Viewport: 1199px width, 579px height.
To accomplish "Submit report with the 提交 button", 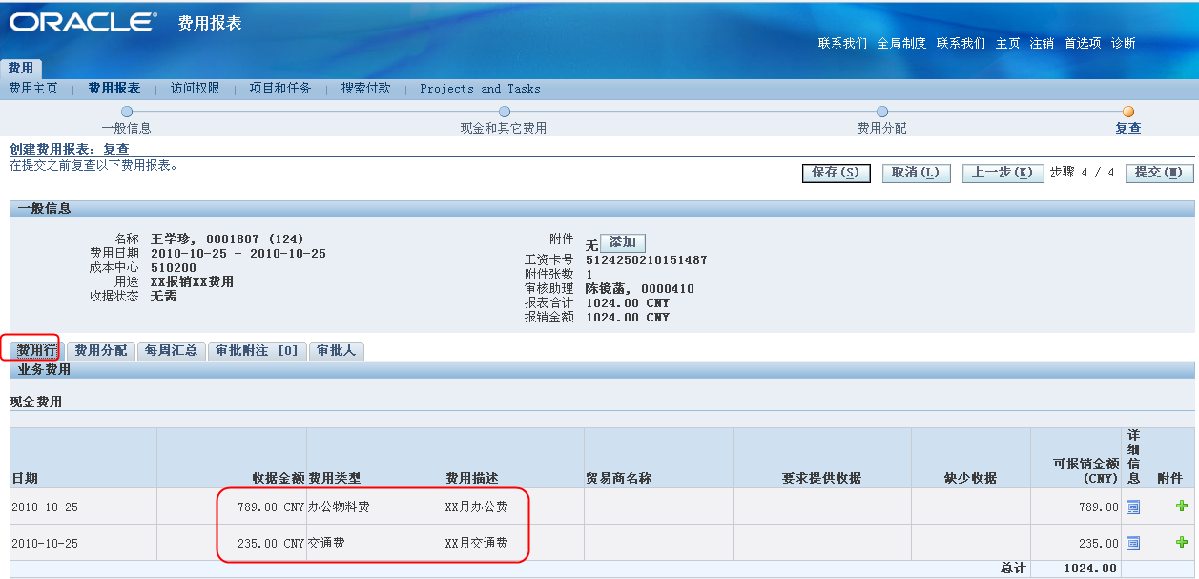I will coord(1159,173).
